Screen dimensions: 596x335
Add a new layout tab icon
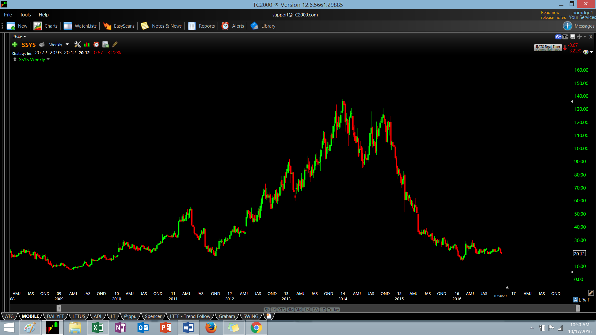269,316
